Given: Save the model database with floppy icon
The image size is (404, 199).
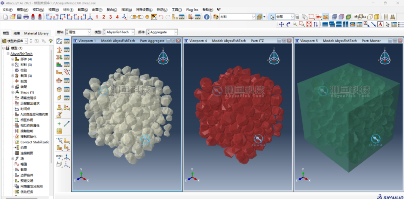Looking at the screenshot, I should coord(19,17).
